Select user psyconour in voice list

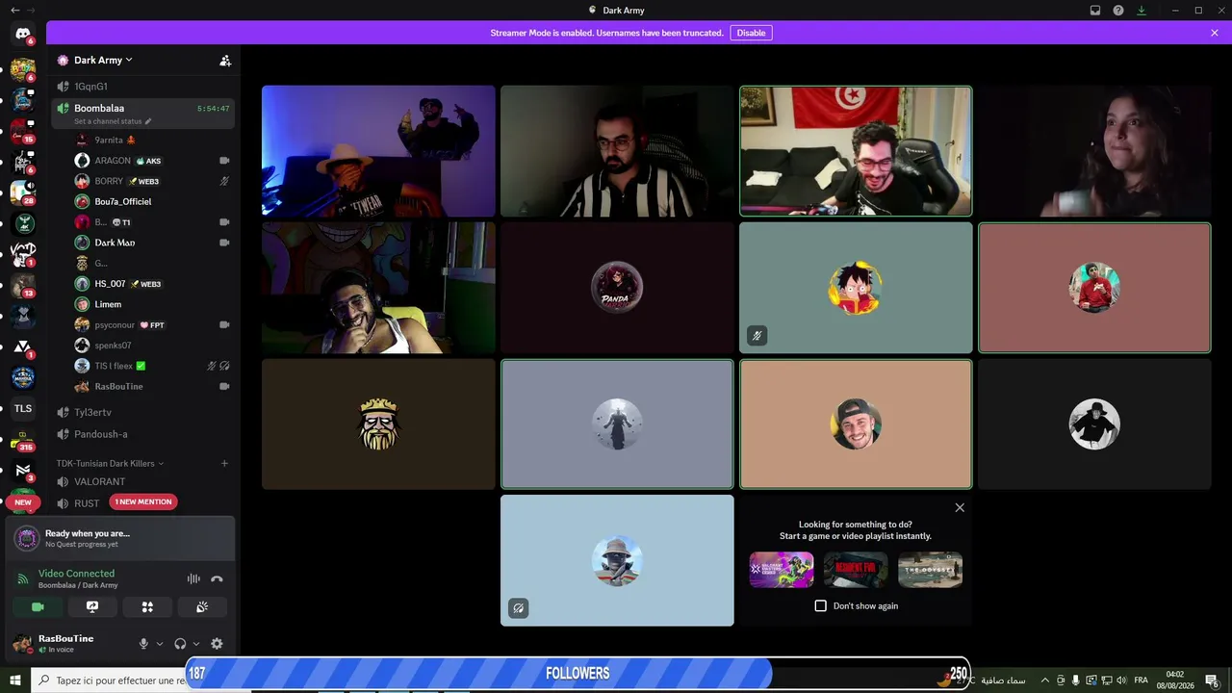click(x=152, y=325)
